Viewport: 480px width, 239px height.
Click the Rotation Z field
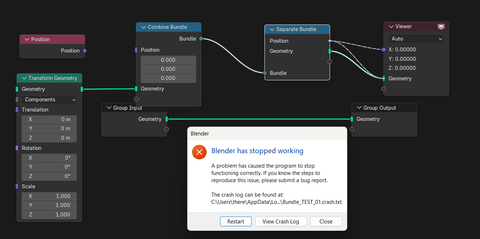coord(49,176)
